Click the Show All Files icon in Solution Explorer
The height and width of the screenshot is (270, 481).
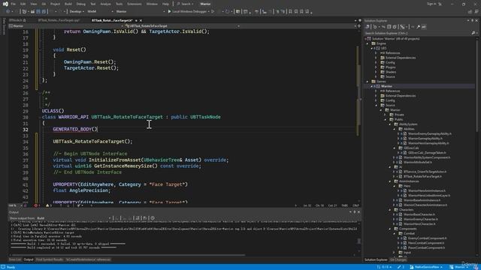[x=395, y=27]
